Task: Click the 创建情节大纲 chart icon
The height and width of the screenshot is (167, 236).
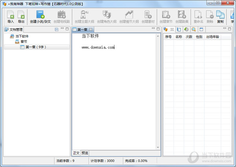Action: 129,16
